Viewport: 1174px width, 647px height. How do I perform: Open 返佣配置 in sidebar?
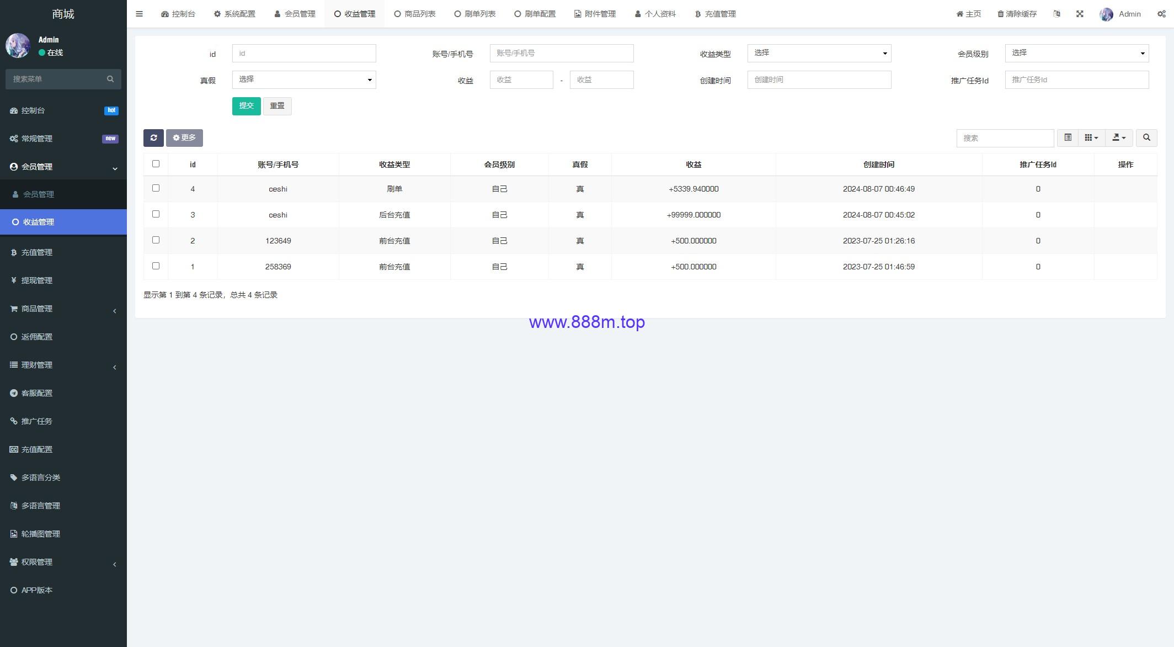pyautogui.click(x=63, y=337)
